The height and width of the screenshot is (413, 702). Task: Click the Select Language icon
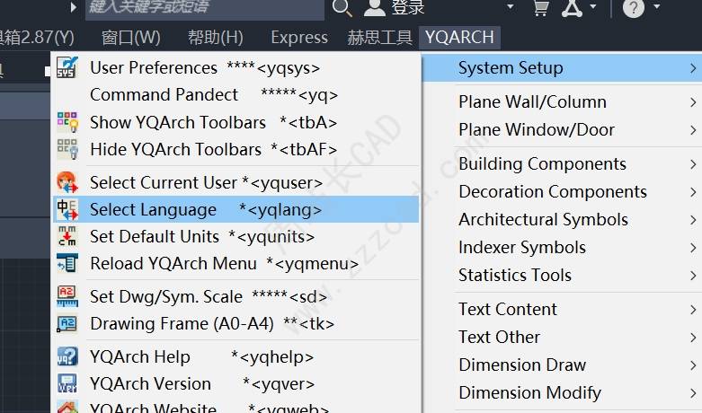point(67,209)
